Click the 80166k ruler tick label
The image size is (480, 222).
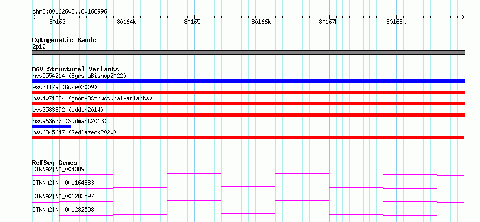262,22
